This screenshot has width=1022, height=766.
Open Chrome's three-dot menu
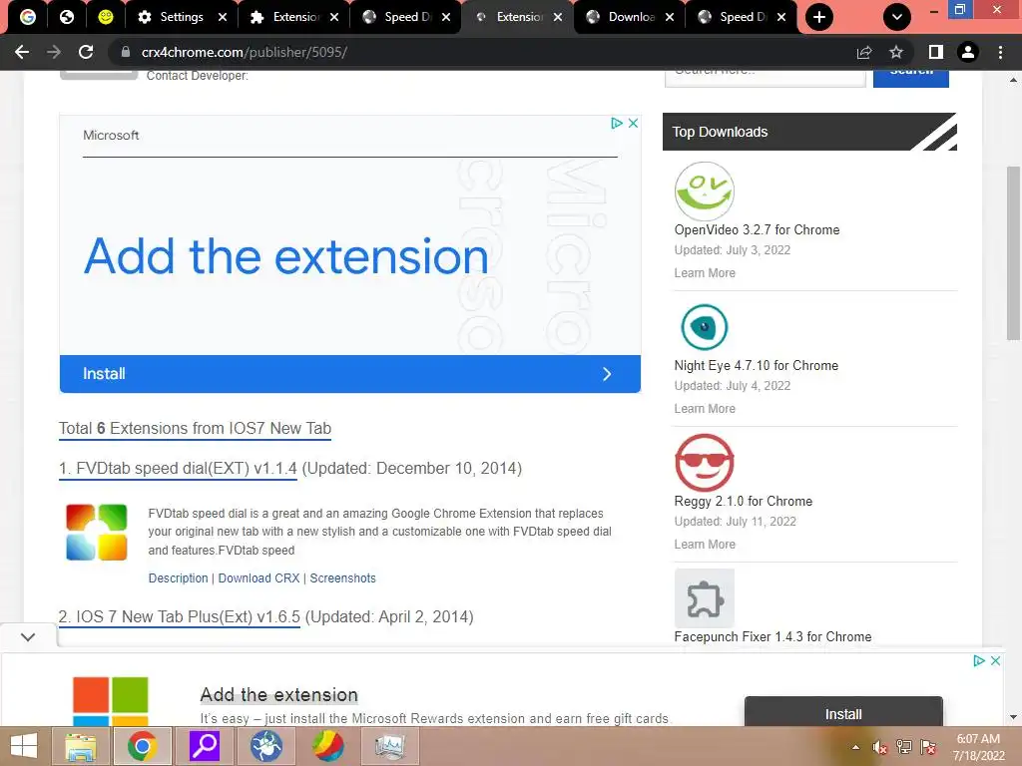coord(1000,52)
